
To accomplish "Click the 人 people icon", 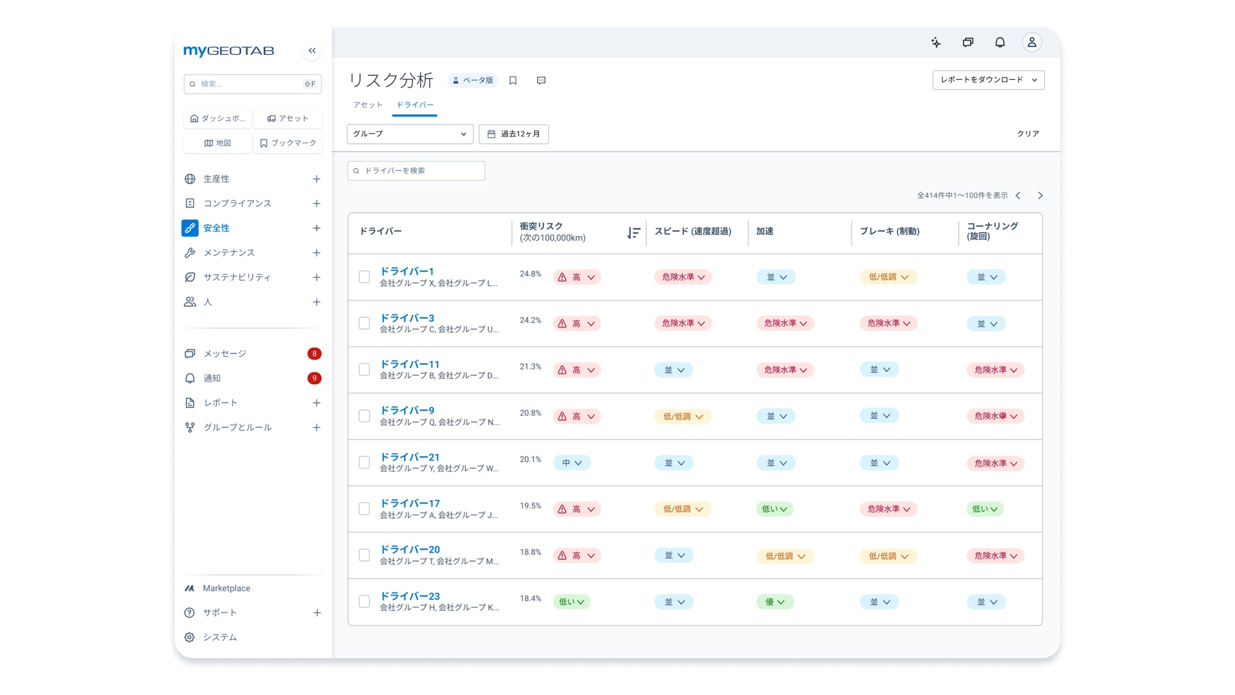I will [x=190, y=302].
